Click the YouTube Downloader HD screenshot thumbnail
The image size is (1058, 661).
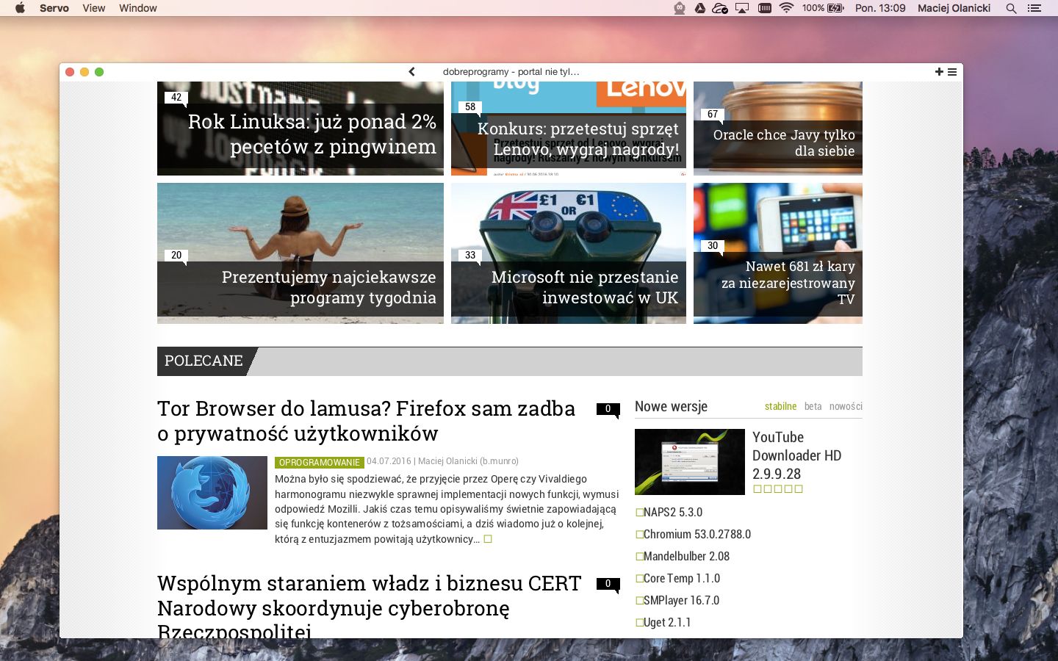click(x=690, y=462)
